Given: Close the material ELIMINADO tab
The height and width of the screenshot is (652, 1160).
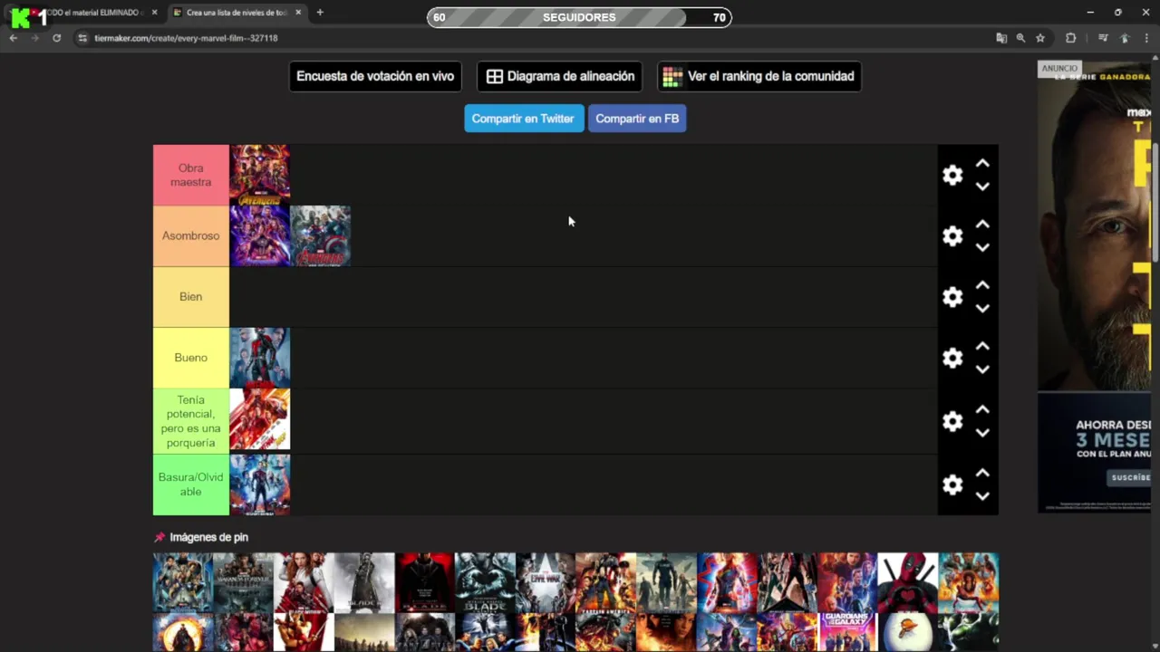Looking at the screenshot, I should (154, 13).
